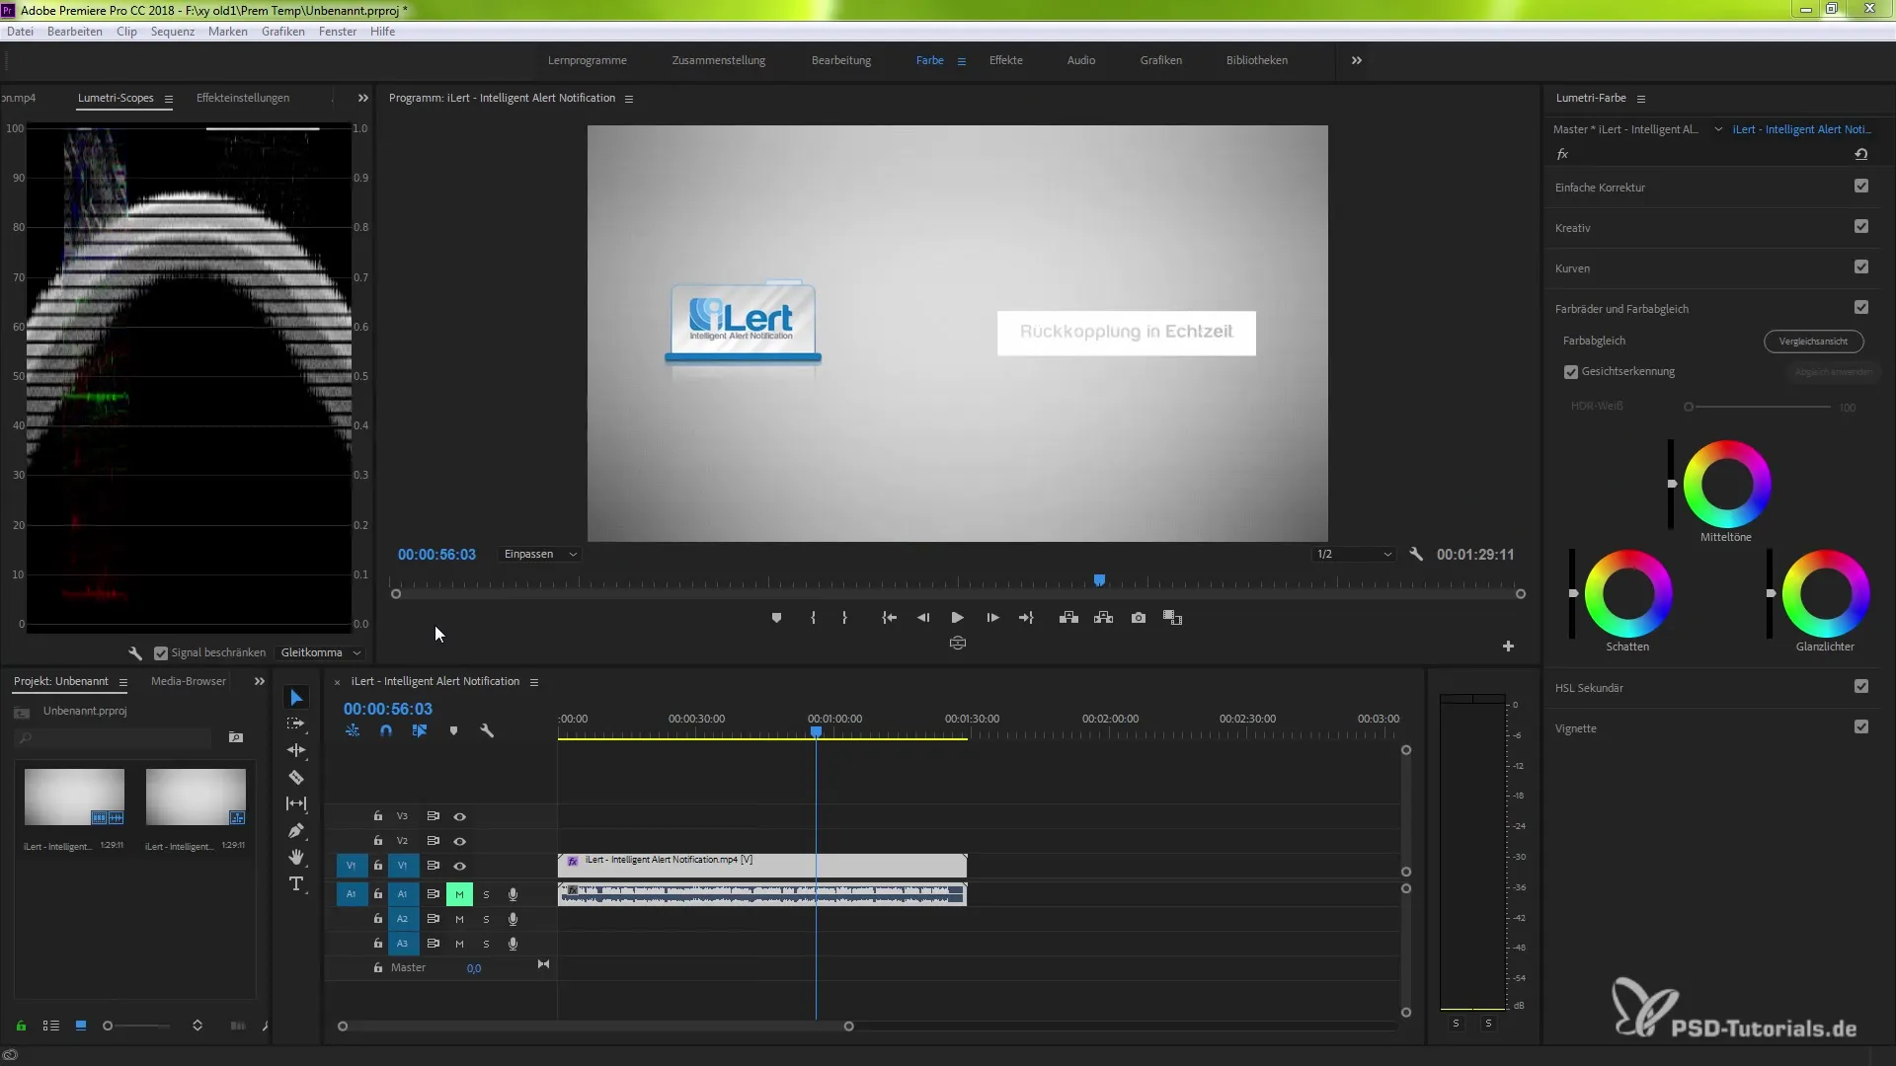Toggle linked selection in timeline
This screenshot has height=1066, width=1896.
click(420, 731)
